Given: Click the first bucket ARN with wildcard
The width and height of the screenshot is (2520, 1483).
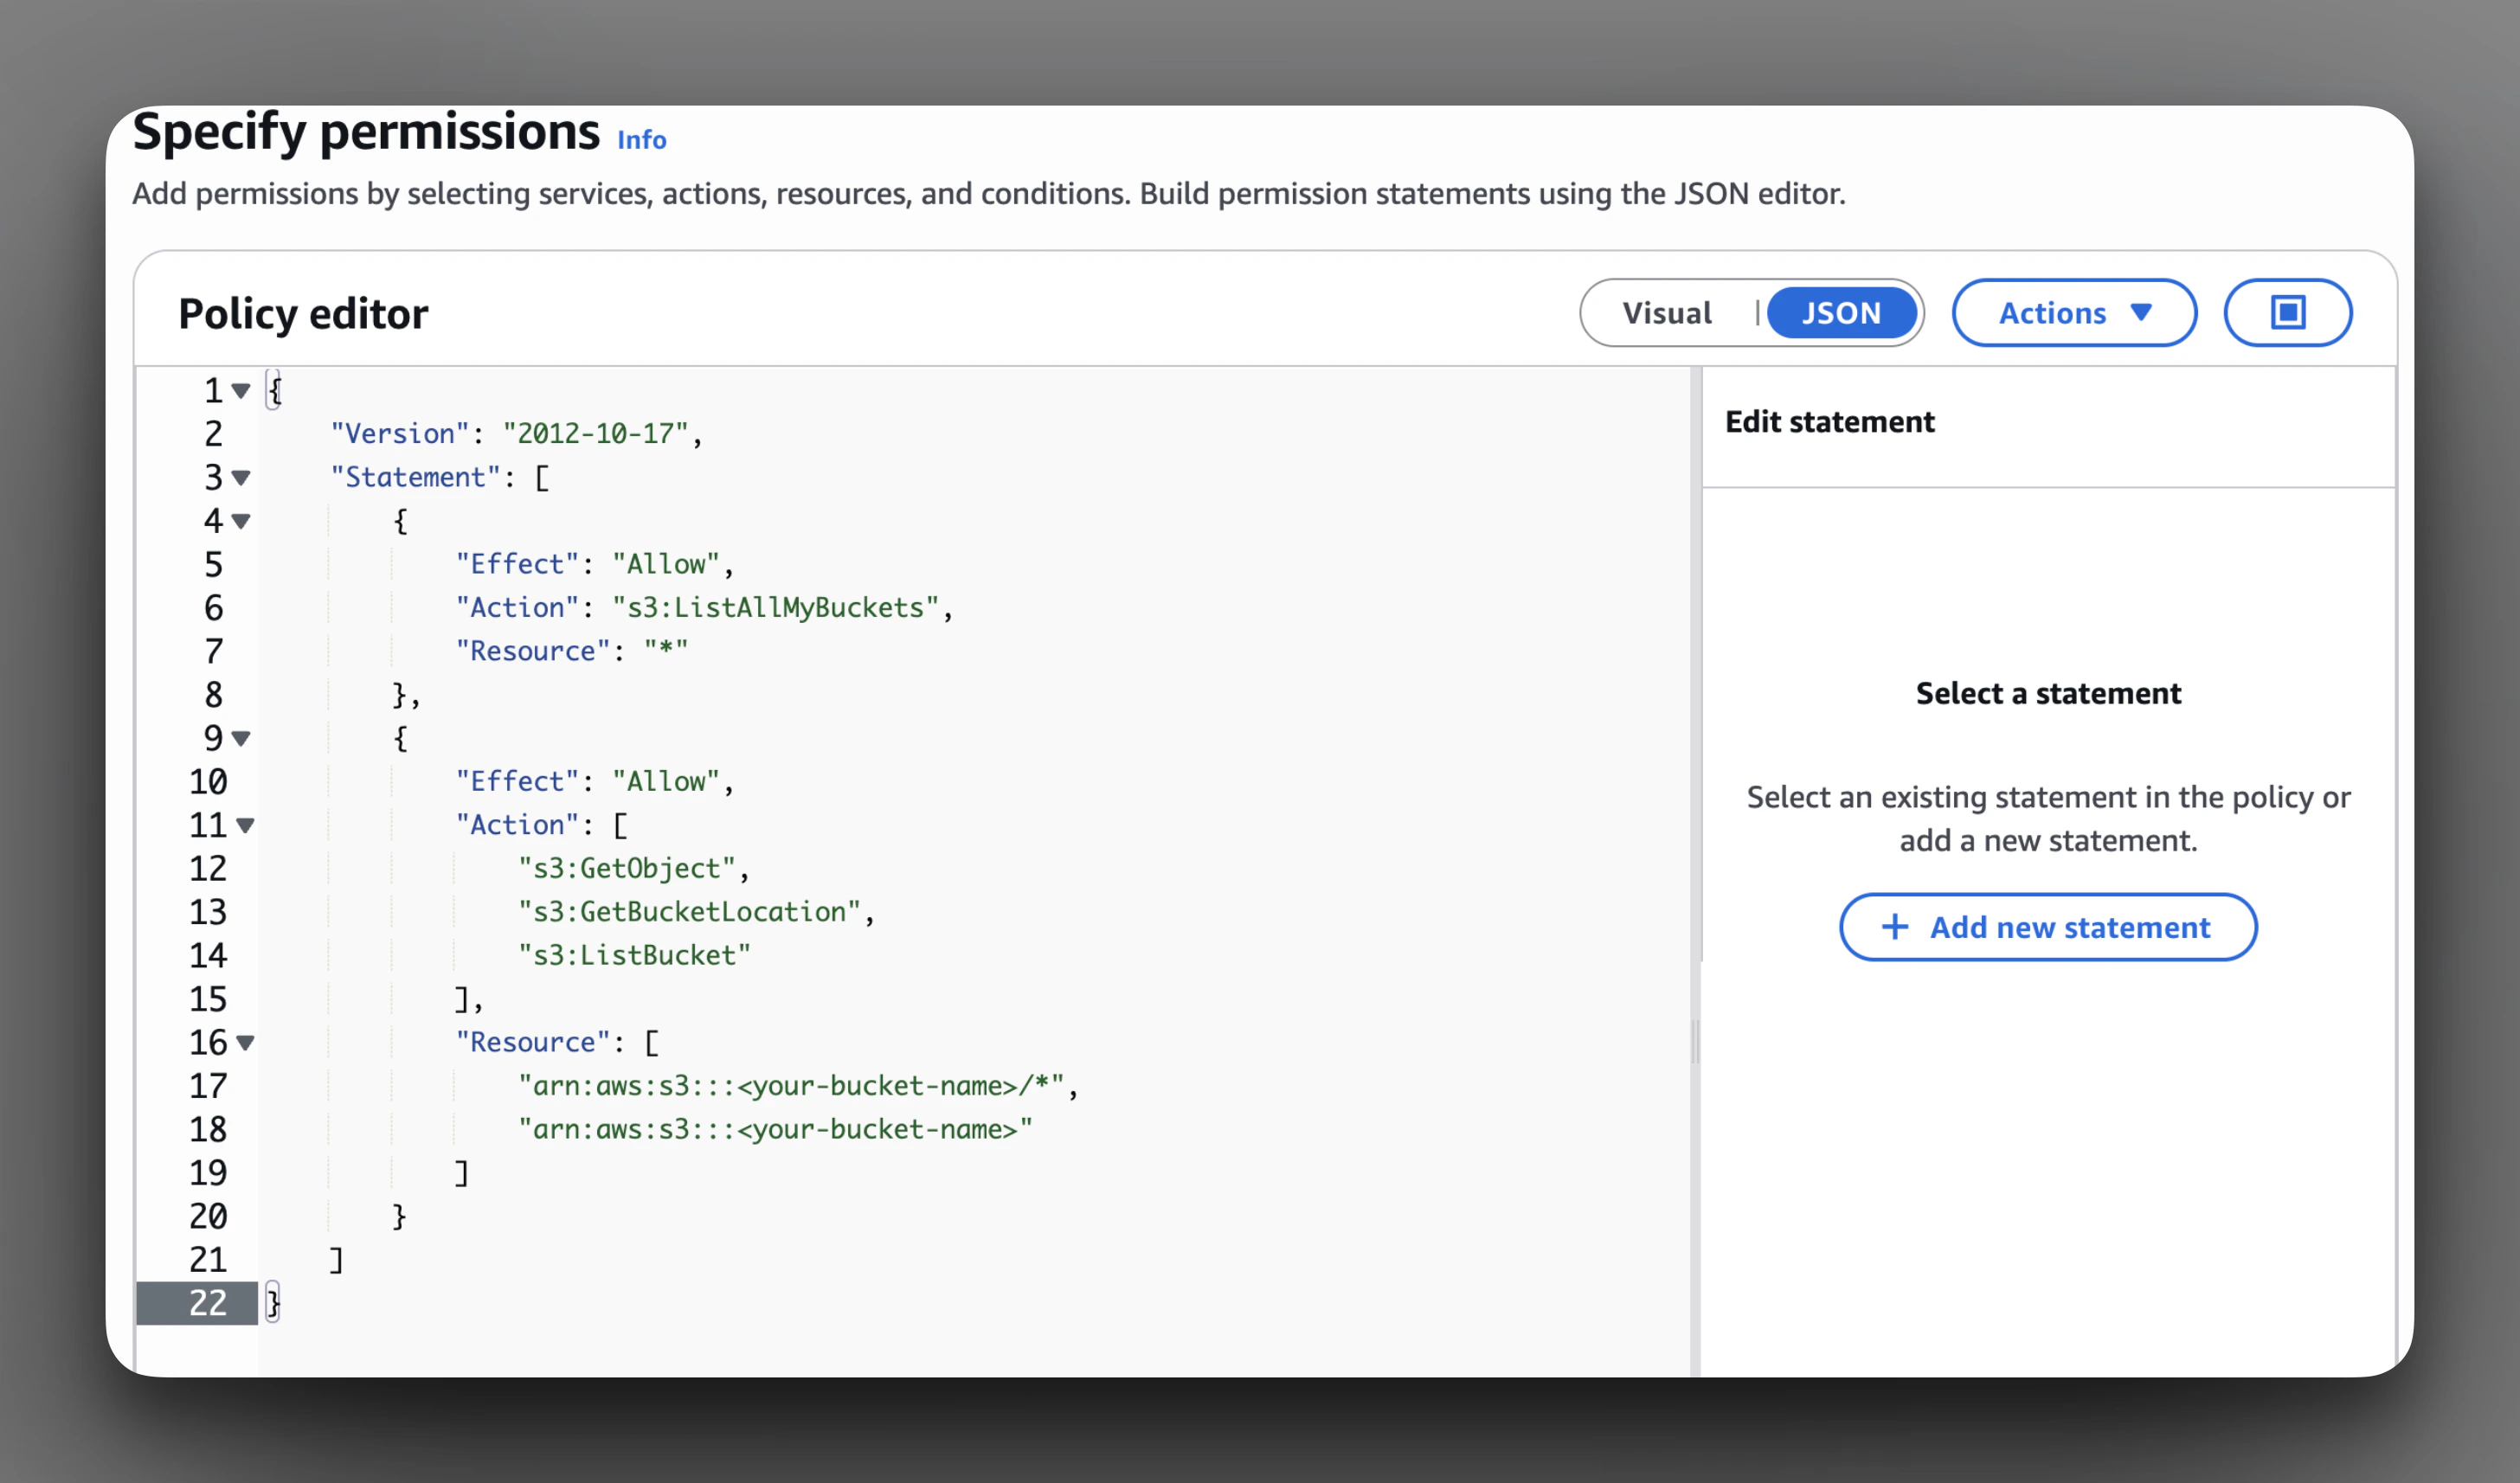Looking at the screenshot, I should pyautogui.click(x=790, y=1085).
